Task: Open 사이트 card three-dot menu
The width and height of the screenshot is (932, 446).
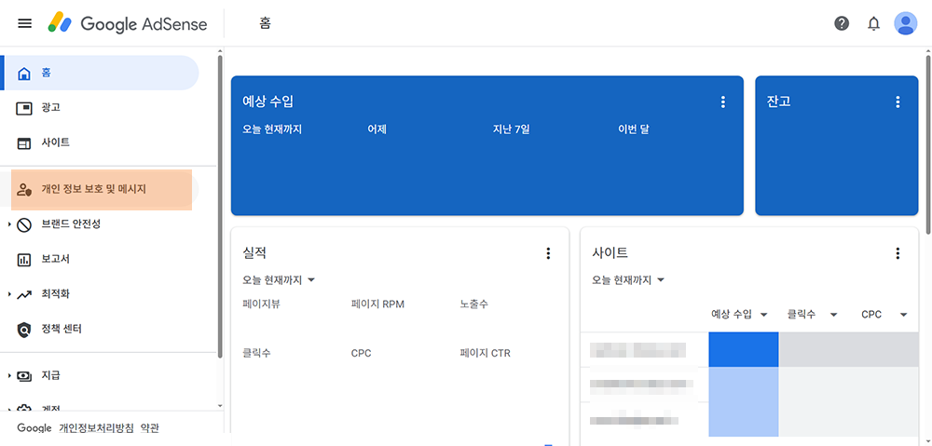Action: point(898,253)
